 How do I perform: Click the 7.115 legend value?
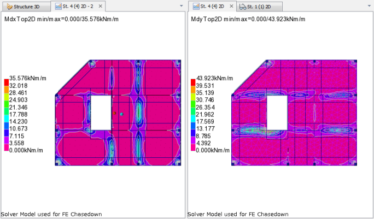tap(16, 136)
